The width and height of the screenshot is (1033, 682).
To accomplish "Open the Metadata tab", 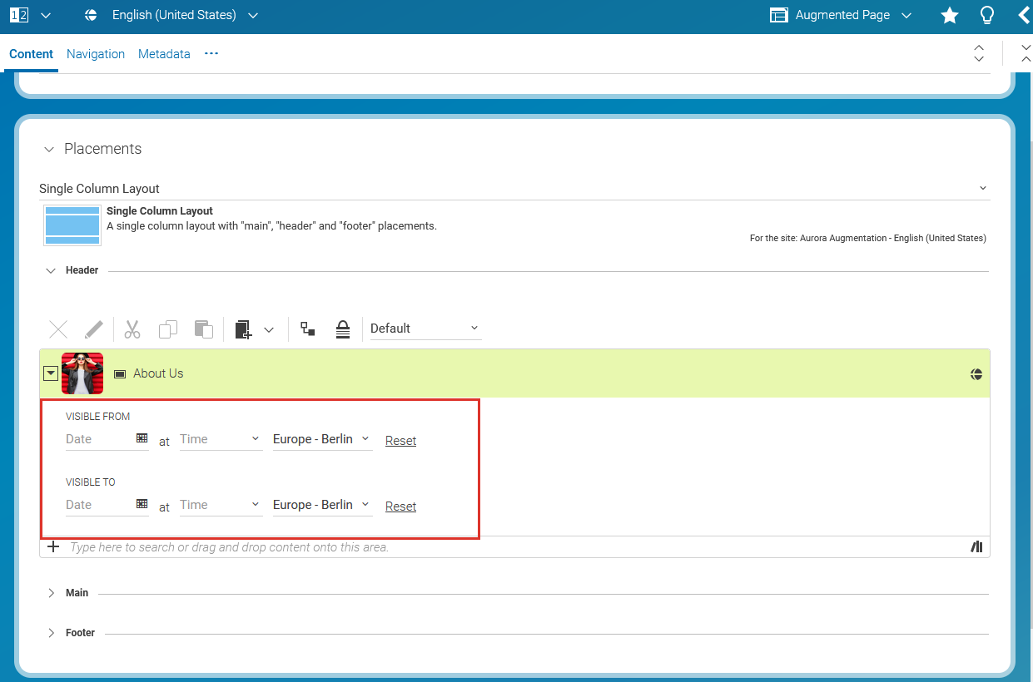I will (x=164, y=53).
